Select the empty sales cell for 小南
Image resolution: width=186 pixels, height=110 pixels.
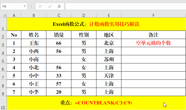pyautogui.click(x=59, y=59)
